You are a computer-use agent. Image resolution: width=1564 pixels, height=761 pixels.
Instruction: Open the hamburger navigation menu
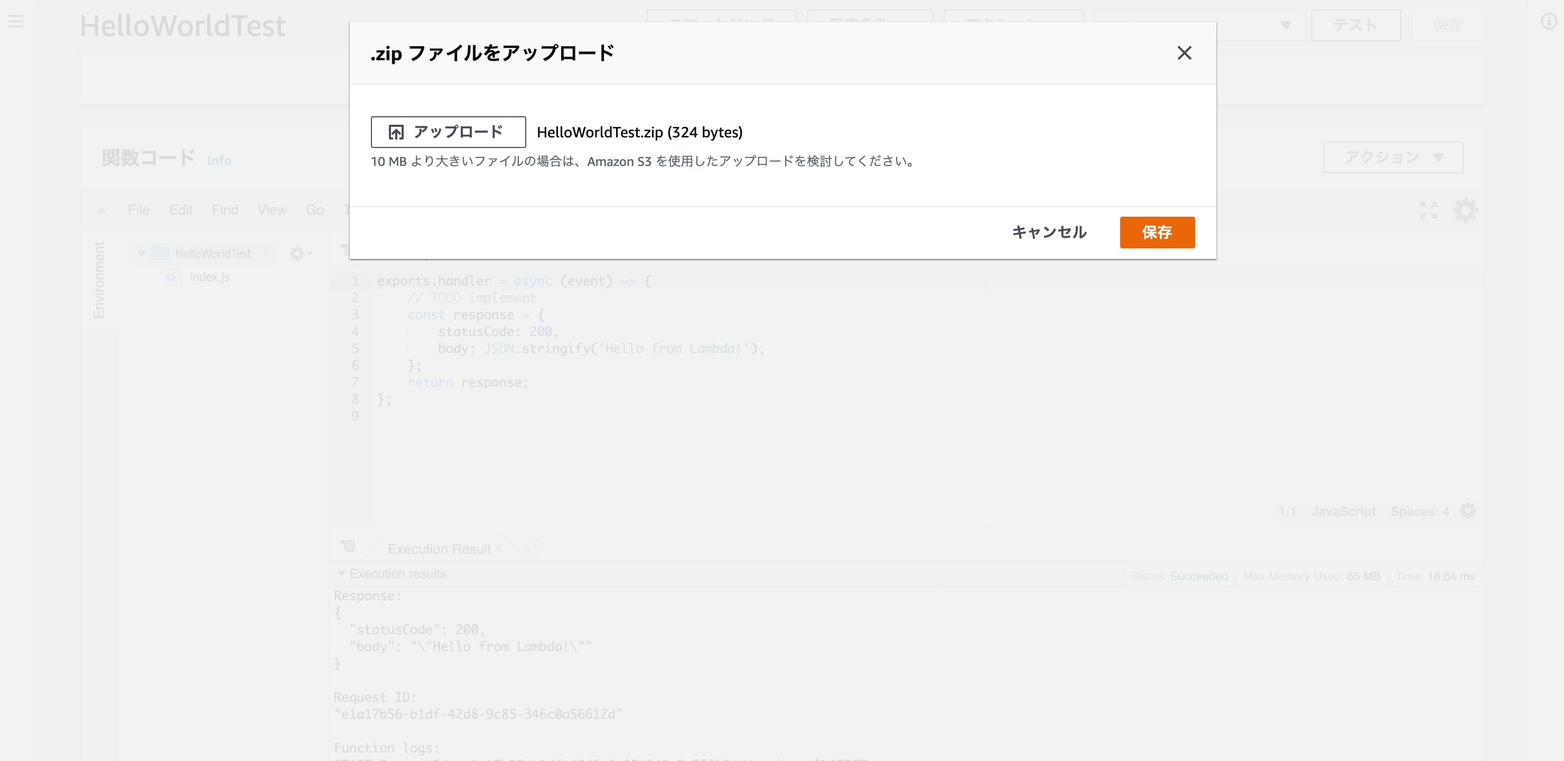pos(16,22)
